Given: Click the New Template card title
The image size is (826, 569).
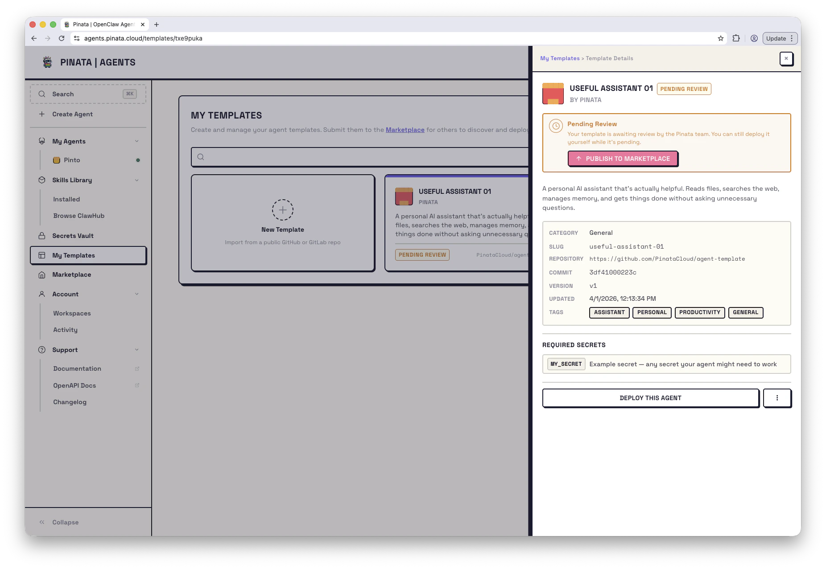Looking at the screenshot, I should (283, 229).
